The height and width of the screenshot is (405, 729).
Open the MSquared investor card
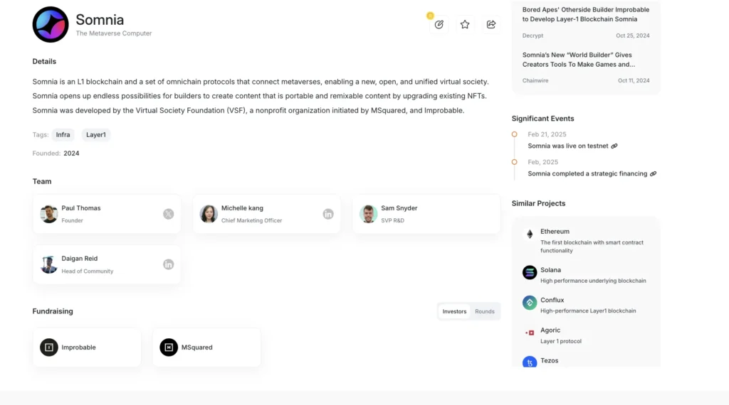click(206, 347)
